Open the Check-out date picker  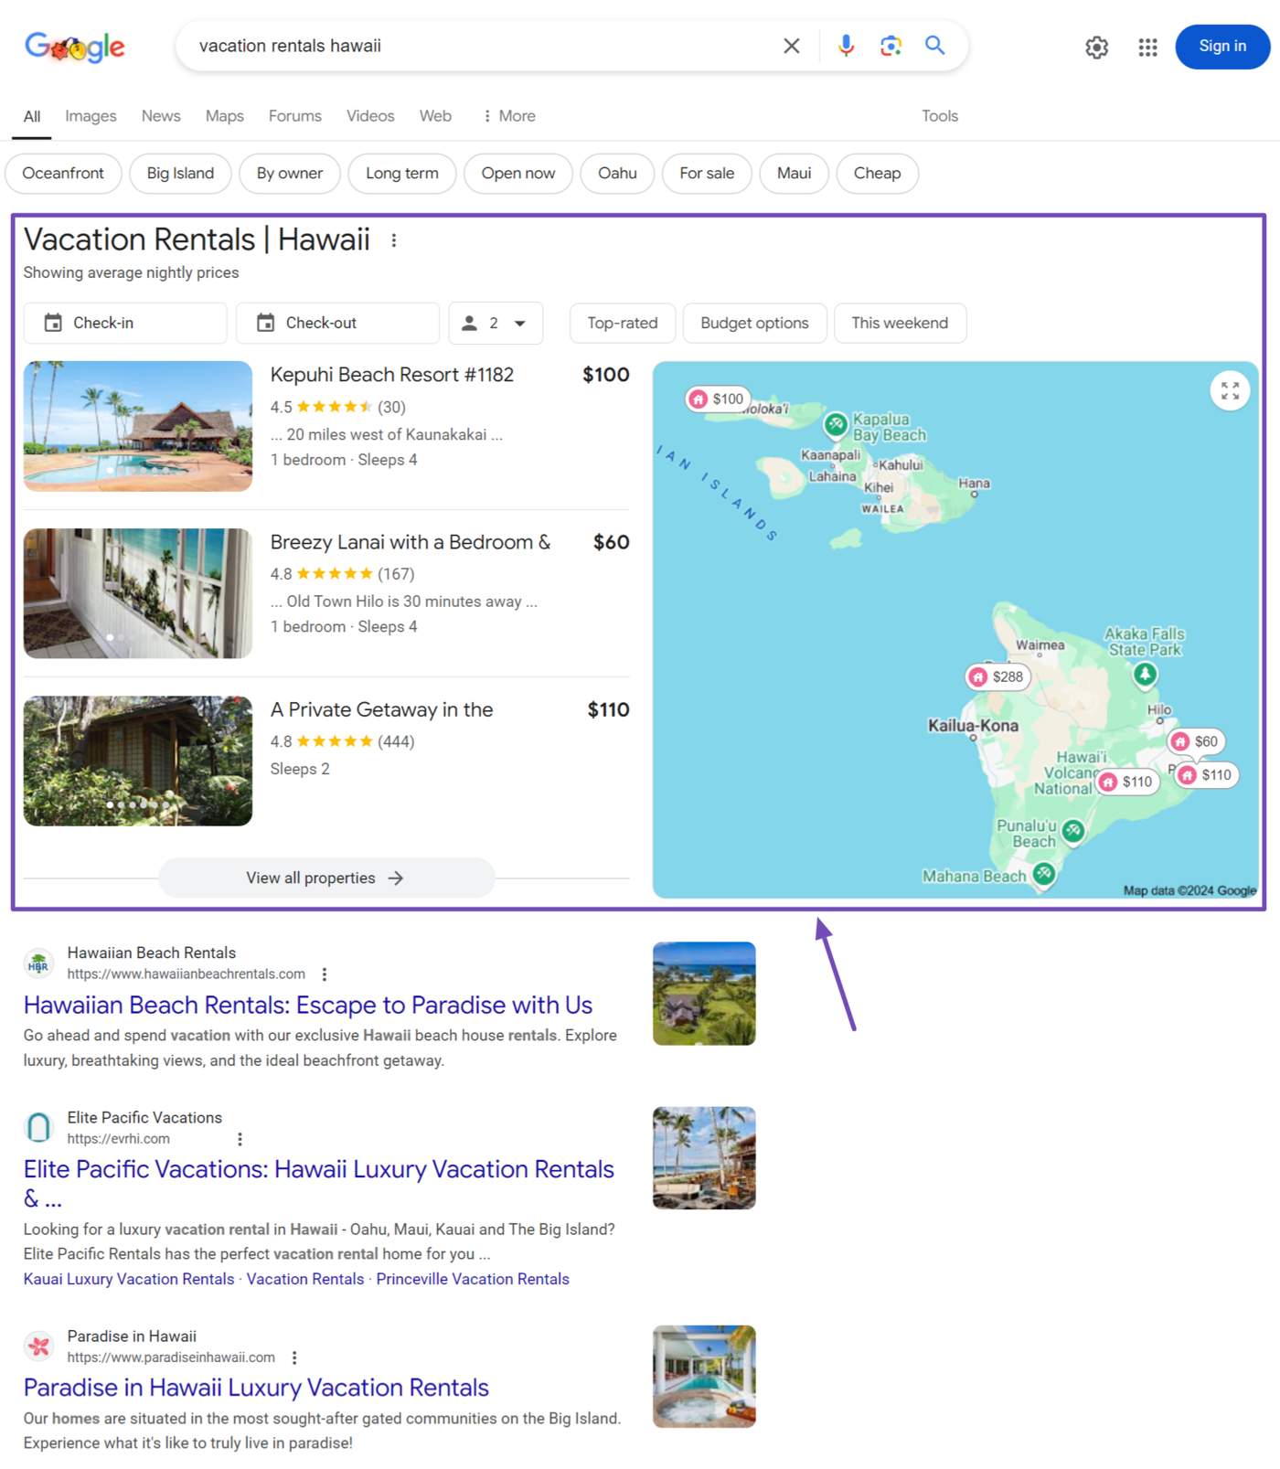click(x=337, y=323)
